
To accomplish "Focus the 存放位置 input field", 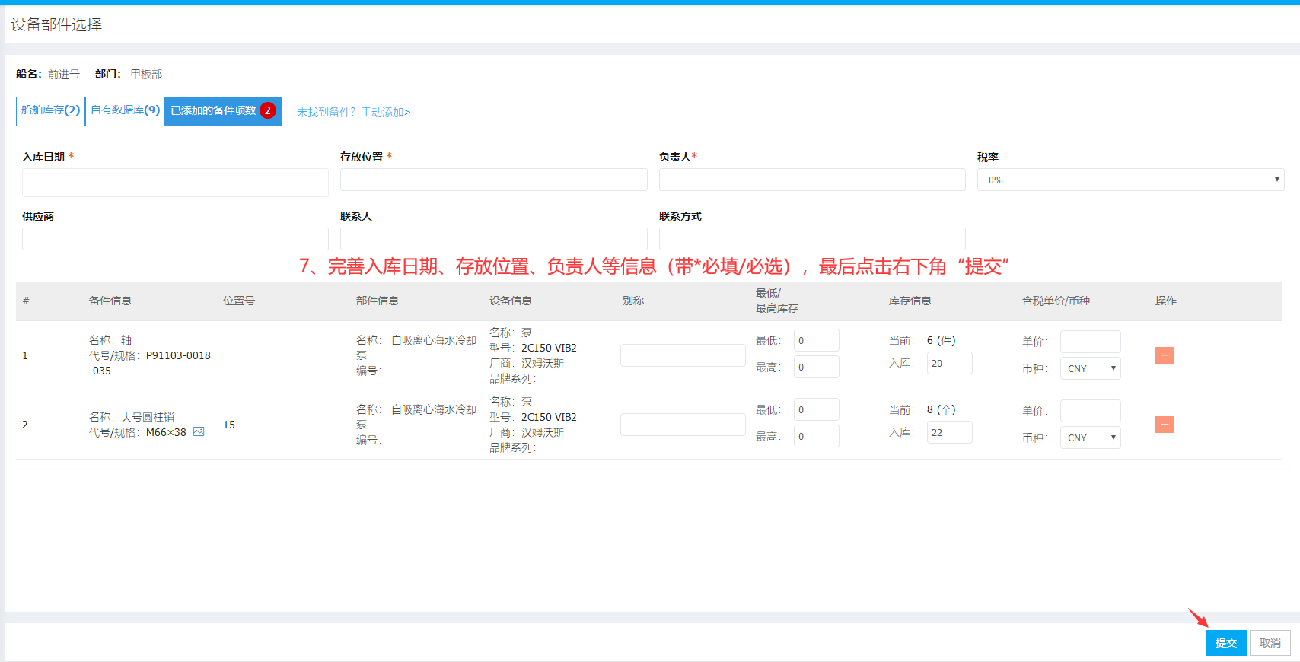I will (493, 180).
